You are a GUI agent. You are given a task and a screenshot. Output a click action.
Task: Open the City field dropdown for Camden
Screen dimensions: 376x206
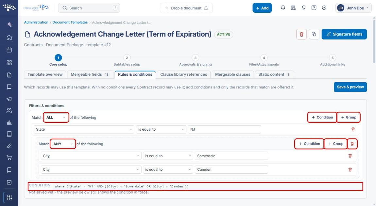[91, 169]
